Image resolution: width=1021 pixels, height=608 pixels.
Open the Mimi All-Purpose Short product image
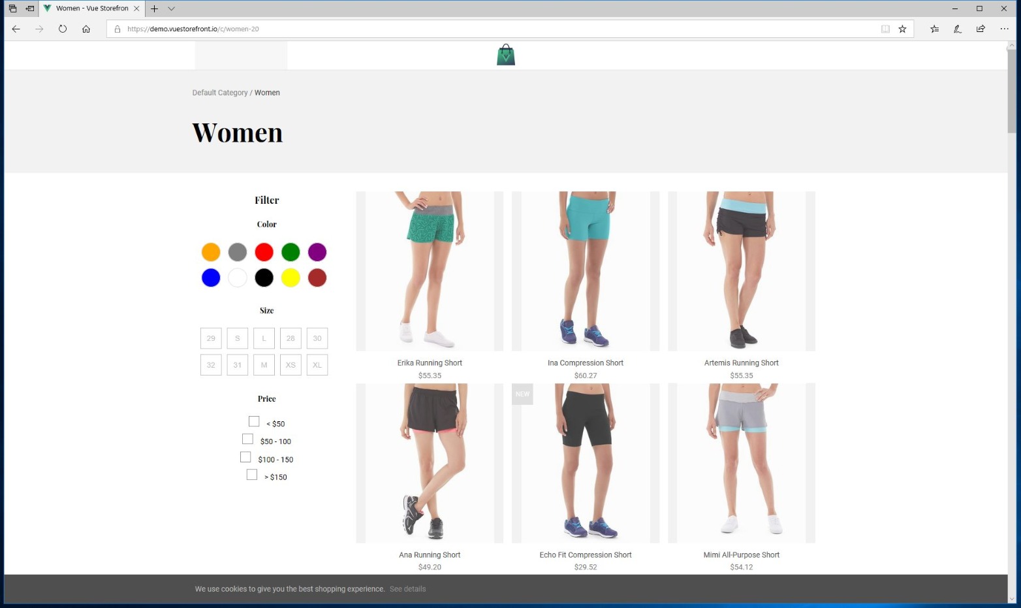pyautogui.click(x=742, y=463)
